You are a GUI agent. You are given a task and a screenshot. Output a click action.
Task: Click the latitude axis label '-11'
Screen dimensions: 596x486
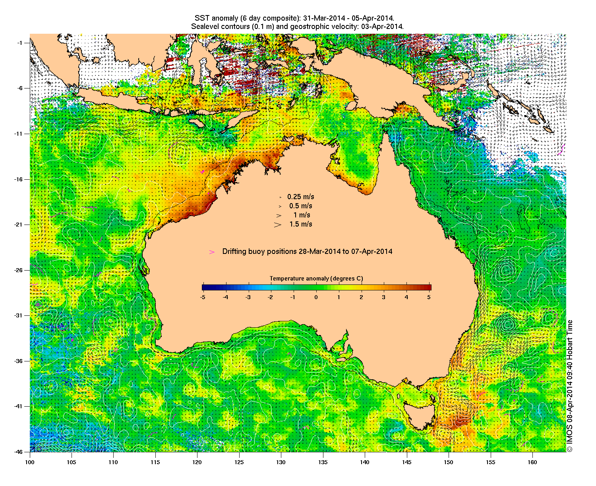(19, 134)
